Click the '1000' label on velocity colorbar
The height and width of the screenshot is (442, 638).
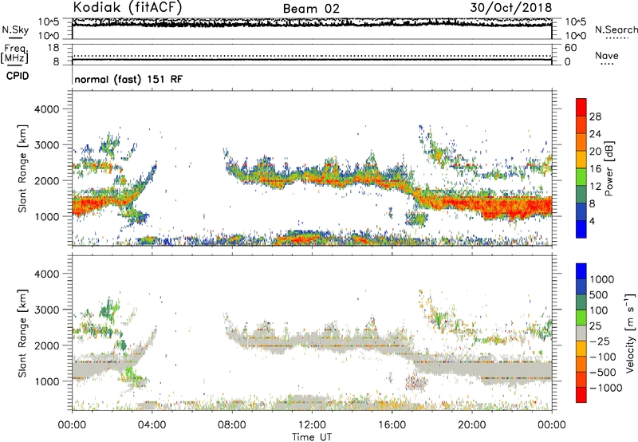pyautogui.click(x=602, y=279)
